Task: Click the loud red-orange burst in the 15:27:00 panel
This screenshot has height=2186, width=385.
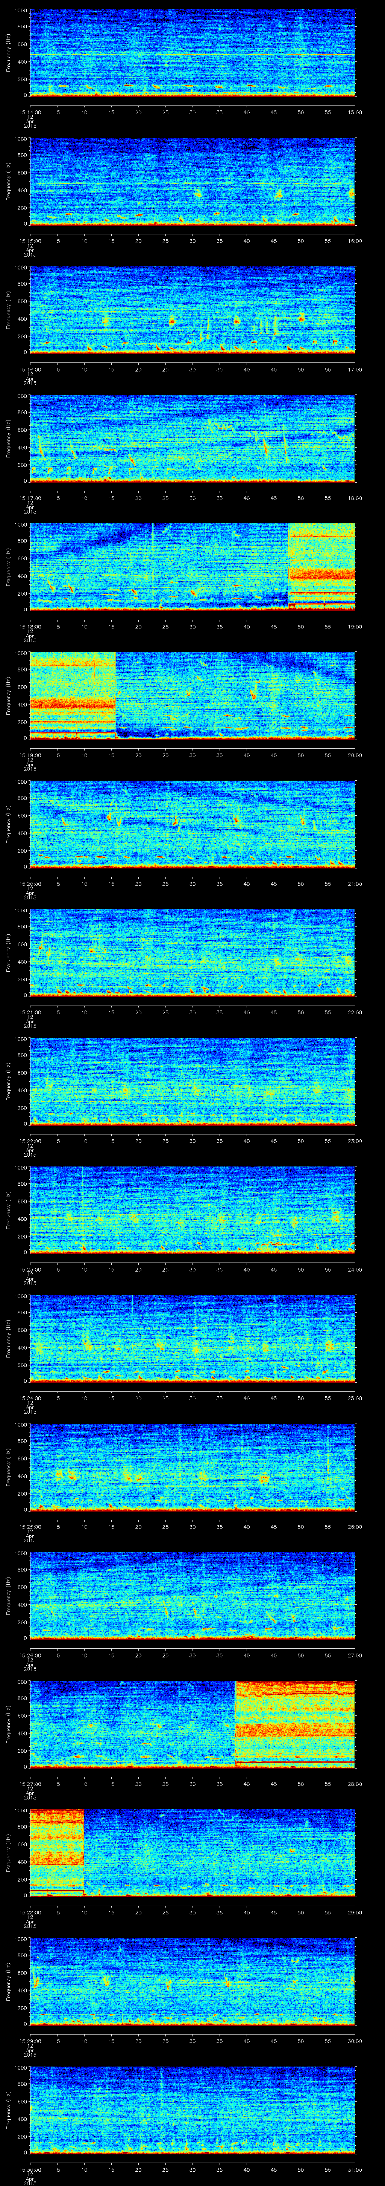Action: click(294, 1725)
